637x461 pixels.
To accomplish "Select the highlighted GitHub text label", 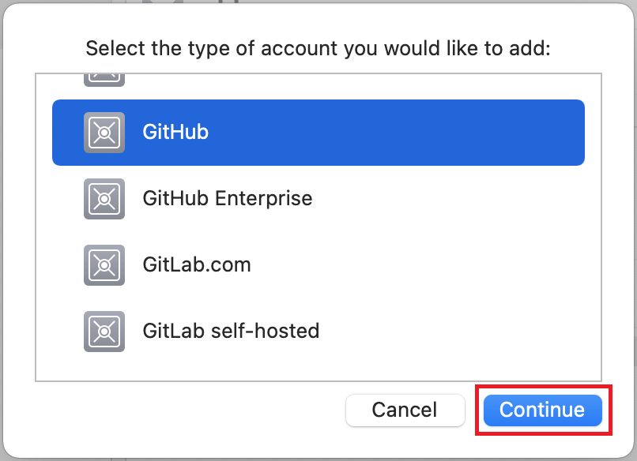I will (x=175, y=132).
